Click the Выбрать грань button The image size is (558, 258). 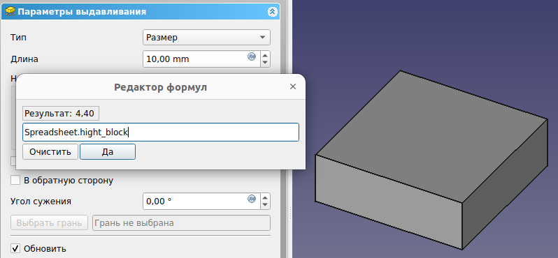click(50, 223)
